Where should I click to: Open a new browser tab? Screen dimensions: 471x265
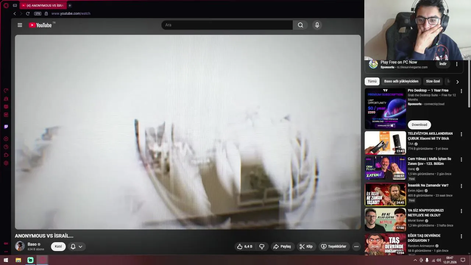coord(70,6)
